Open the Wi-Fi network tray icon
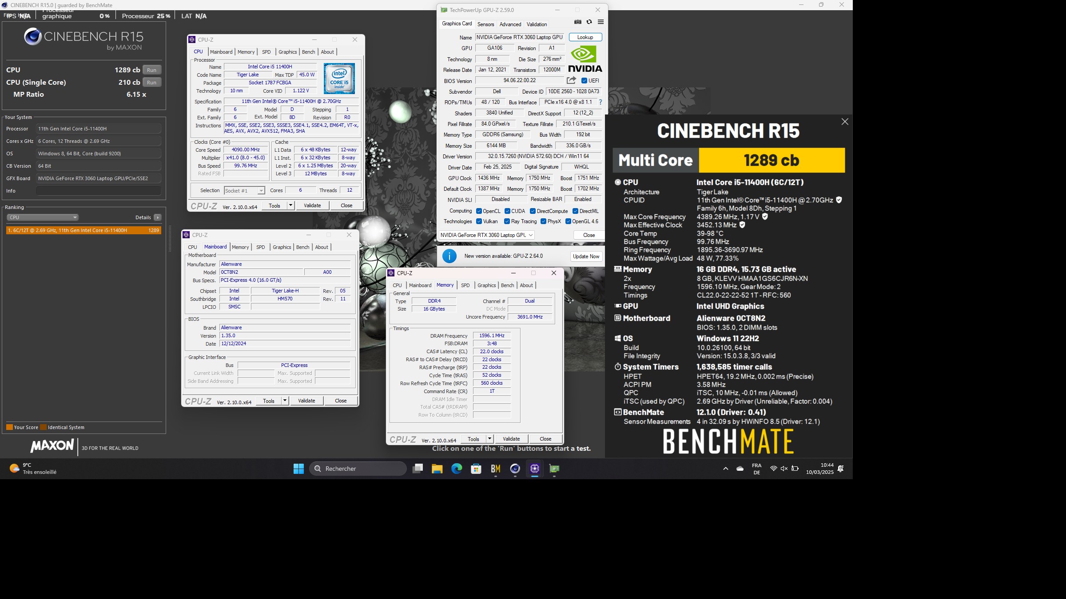The height and width of the screenshot is (599, 1066). click(773, 469)
